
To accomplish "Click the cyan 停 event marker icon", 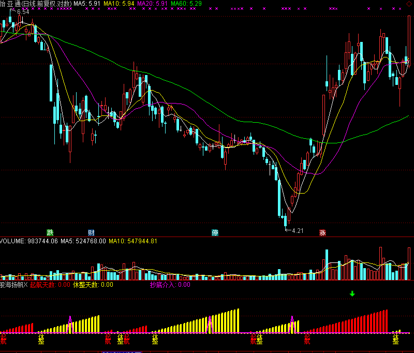I will (215, 232).
